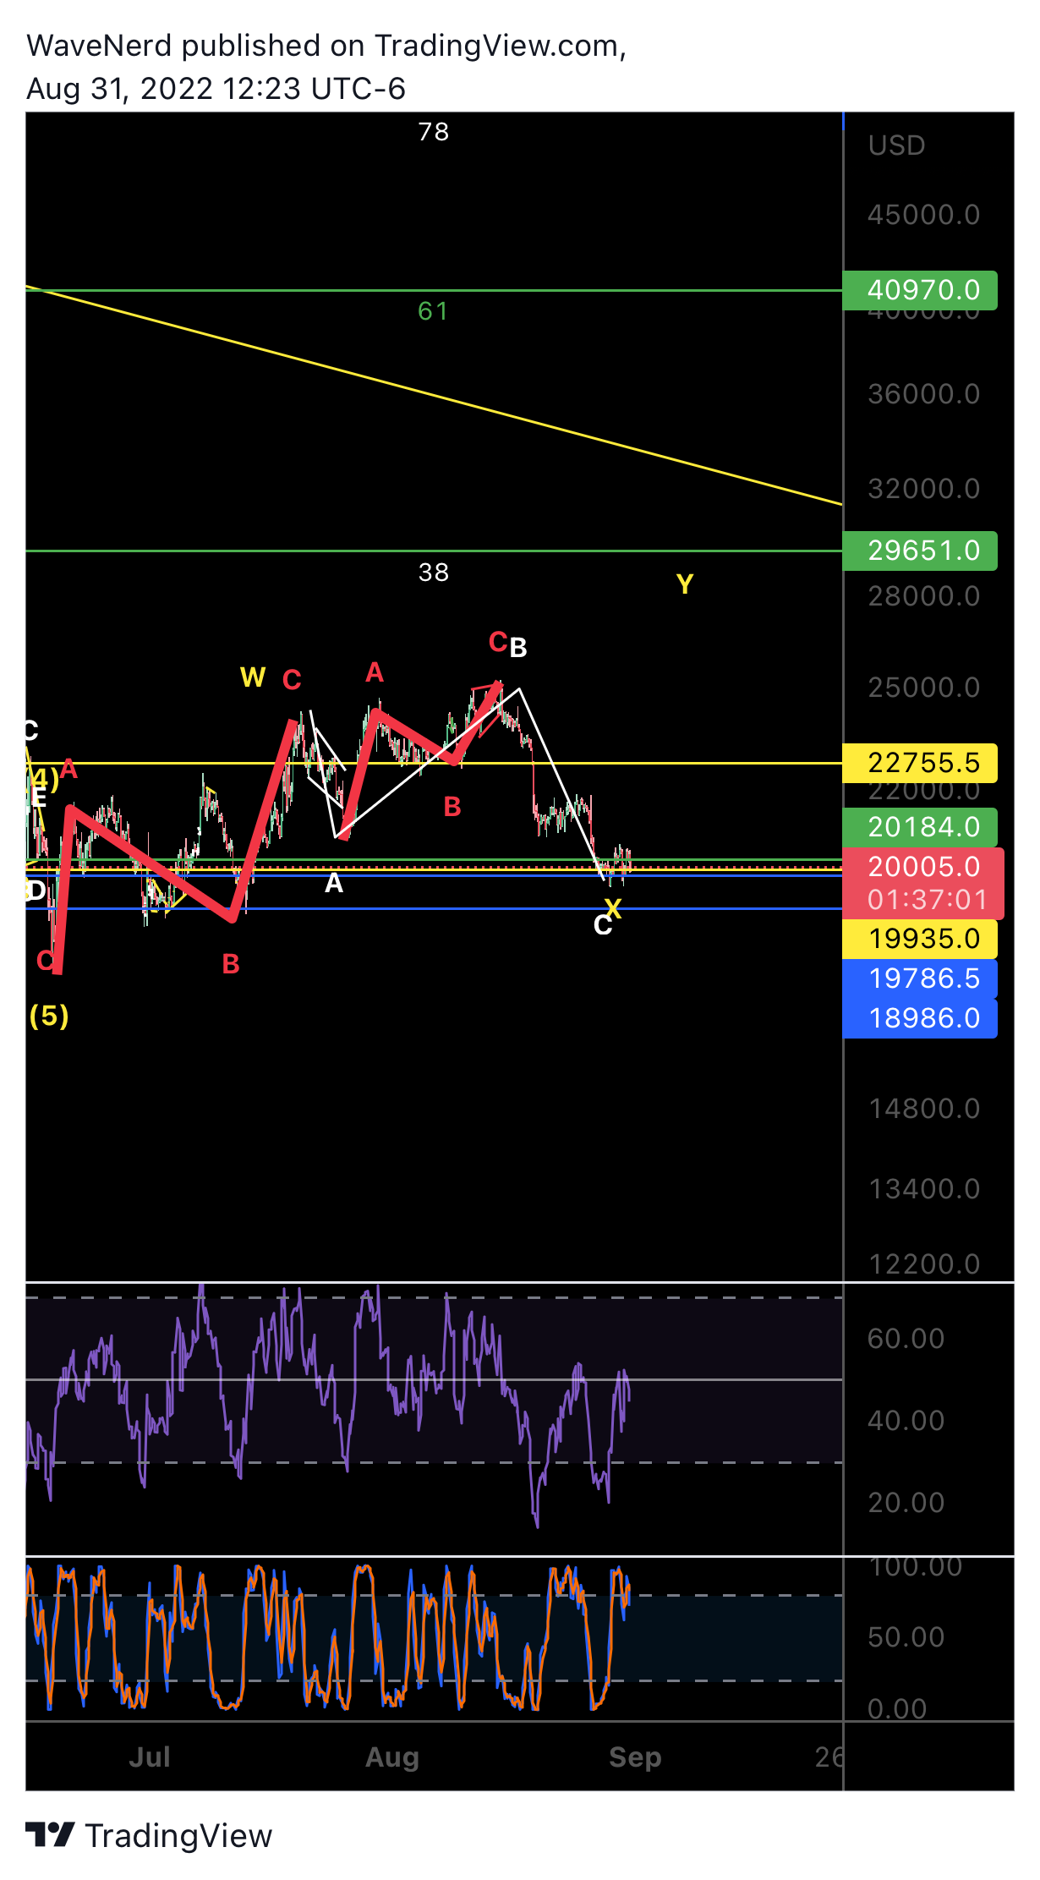Image resolution: width=1040 pixels, height=1880 pixels.
Task: Click the red 20005.0 current price label
Action: pos(923,867)
